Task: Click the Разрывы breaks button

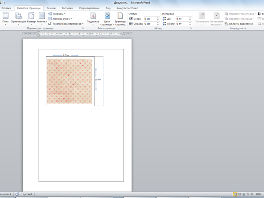Action: pos(57,14)
